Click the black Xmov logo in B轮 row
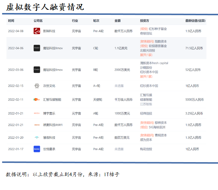Image resolution: width=218 pixels, height=190 pixels. tap(37, 70)
